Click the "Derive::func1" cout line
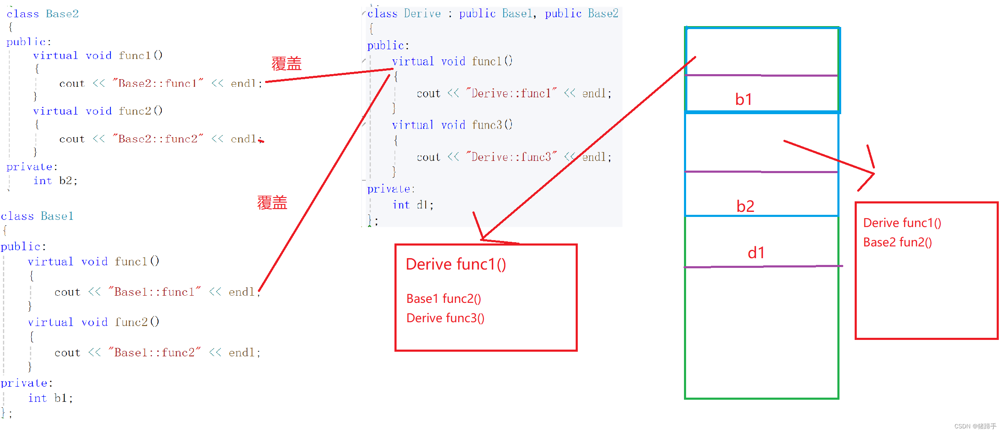Image resolution: width=1003 pixels, height=433 pixels. (514, 94)
